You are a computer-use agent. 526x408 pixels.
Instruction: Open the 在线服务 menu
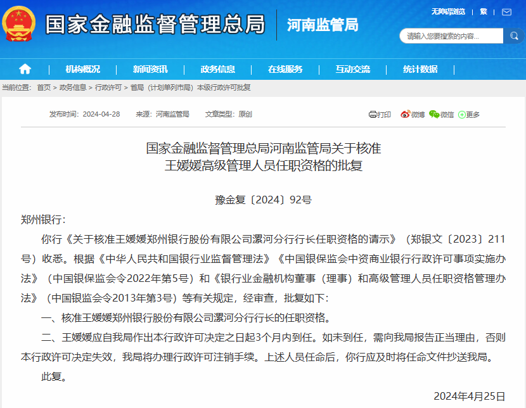coord(285,69)
